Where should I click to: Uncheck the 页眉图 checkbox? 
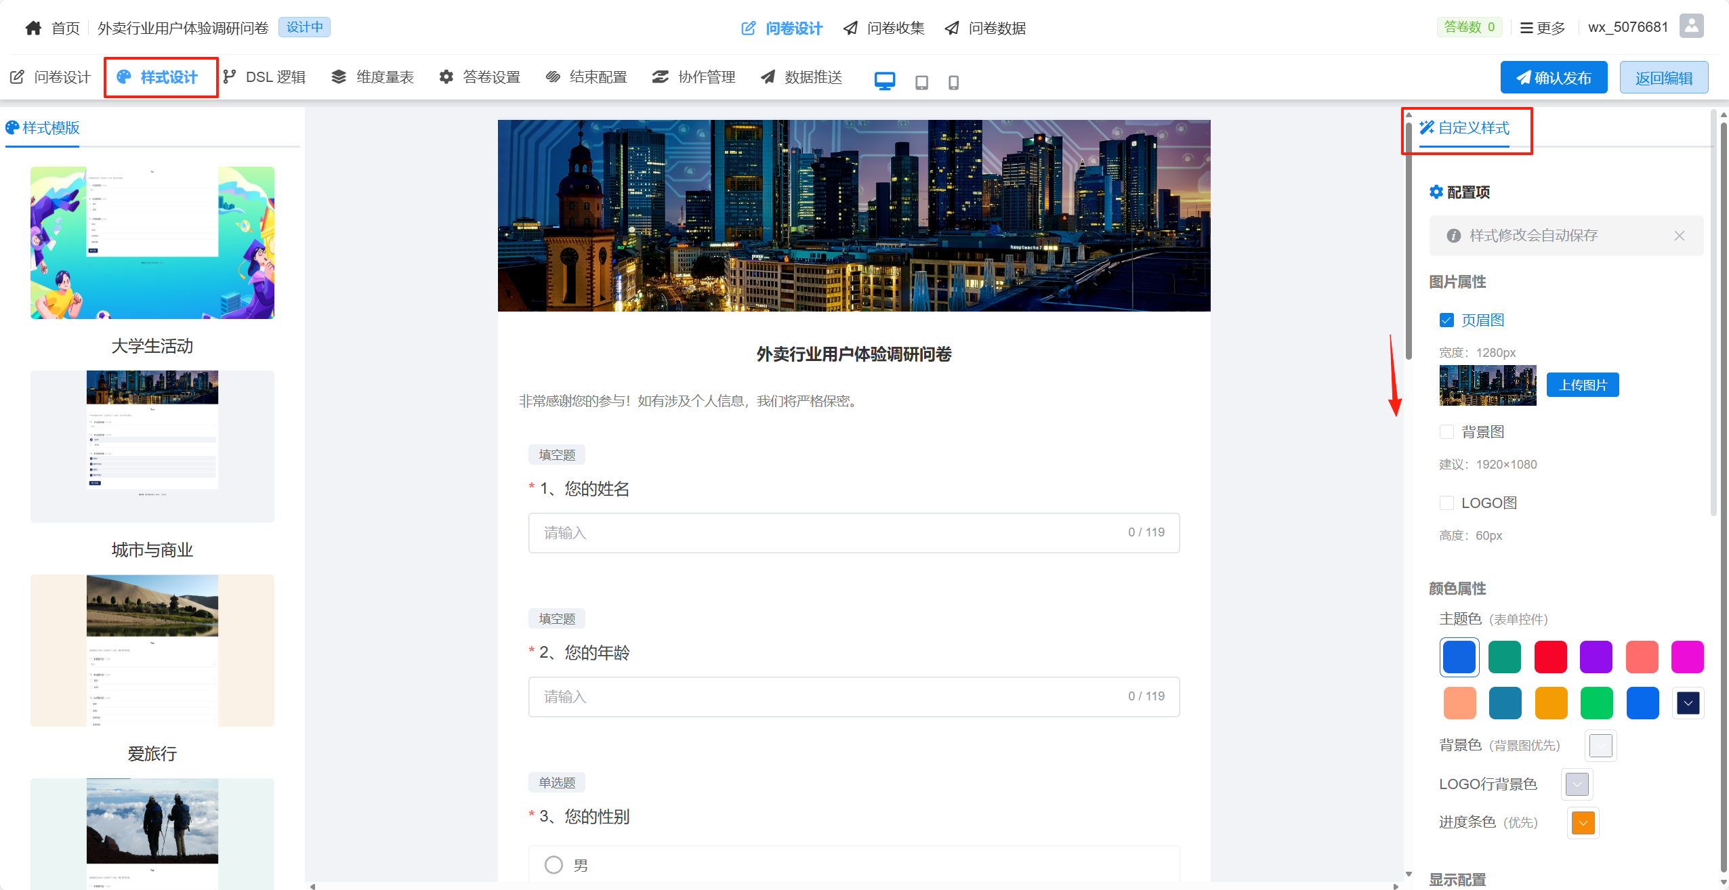point(1446,320)
